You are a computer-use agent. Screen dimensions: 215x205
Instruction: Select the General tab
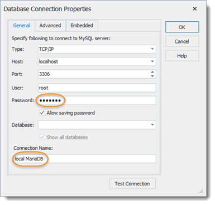(x=21, y=26)
